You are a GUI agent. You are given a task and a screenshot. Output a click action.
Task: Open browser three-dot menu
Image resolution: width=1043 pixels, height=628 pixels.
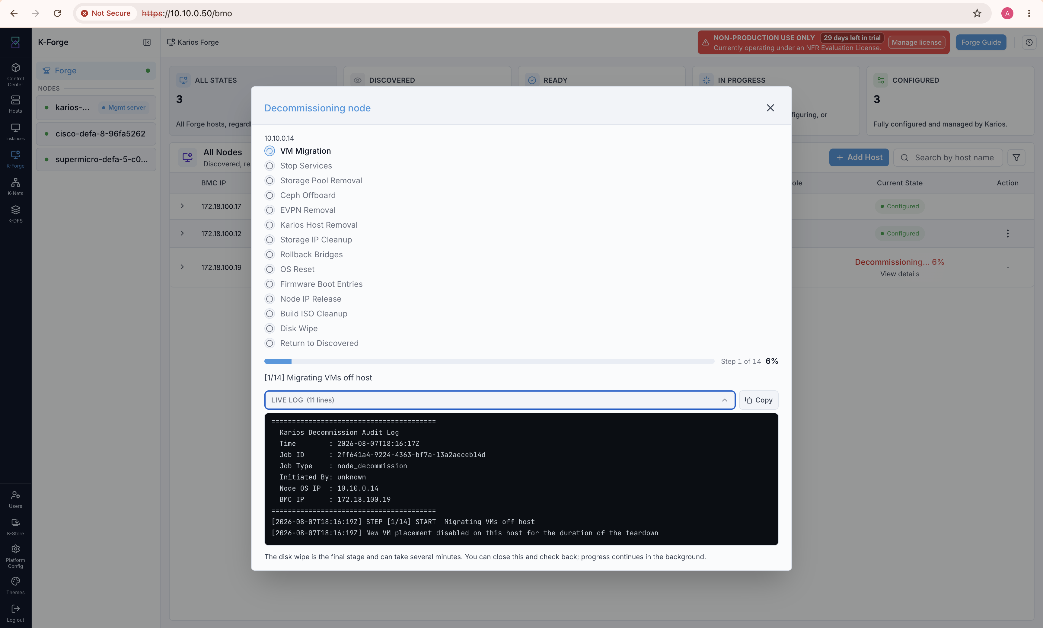1029,13
